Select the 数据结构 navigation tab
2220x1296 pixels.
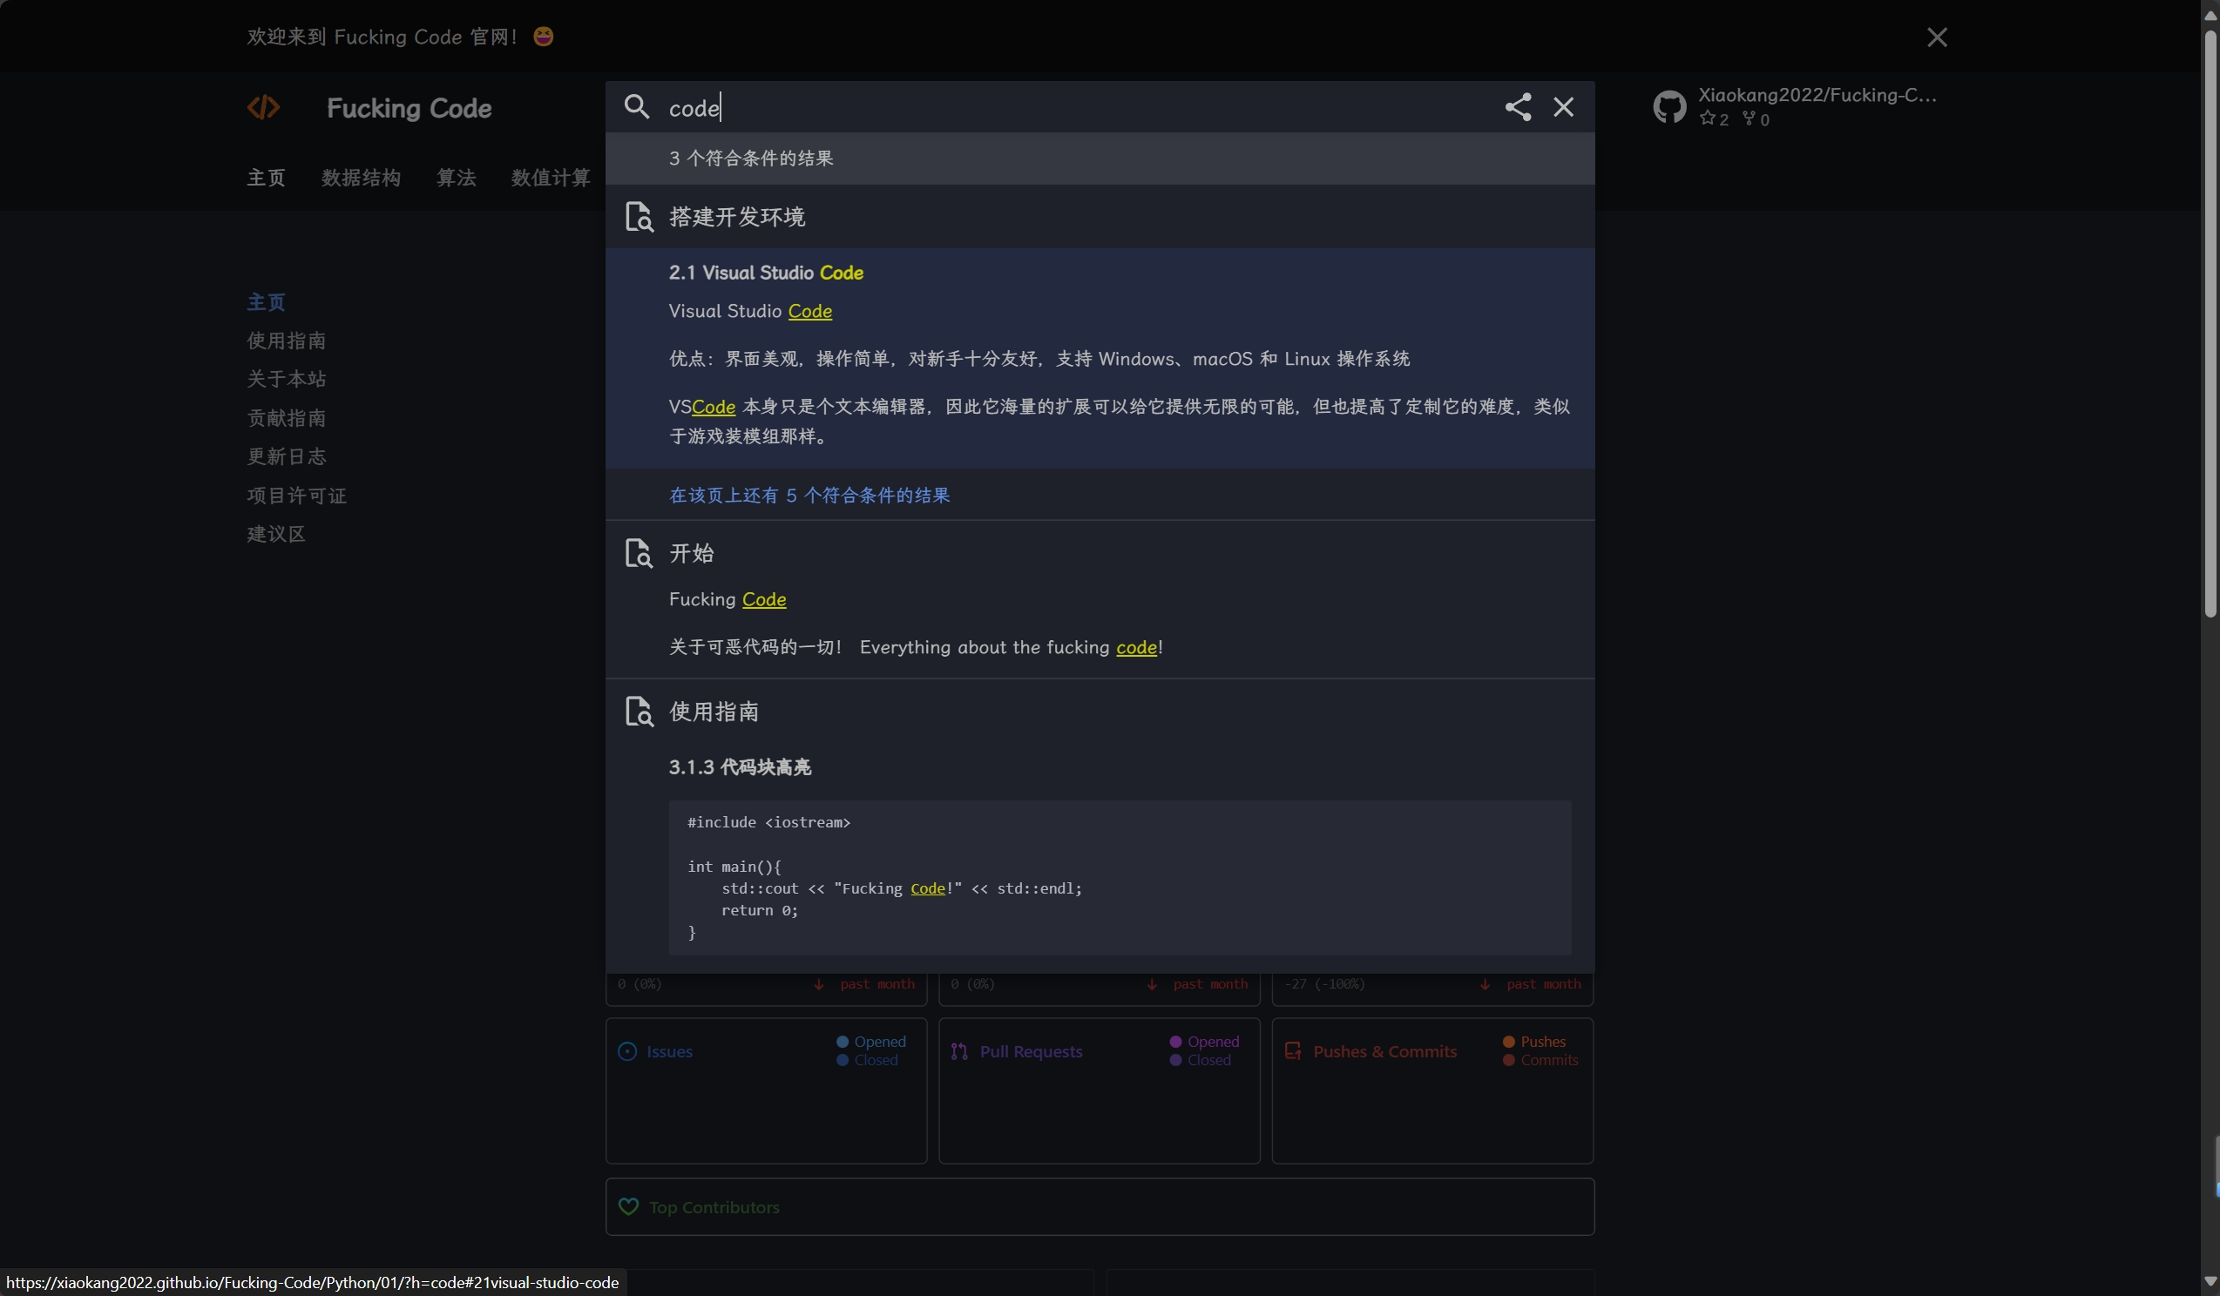click(362, 178)
